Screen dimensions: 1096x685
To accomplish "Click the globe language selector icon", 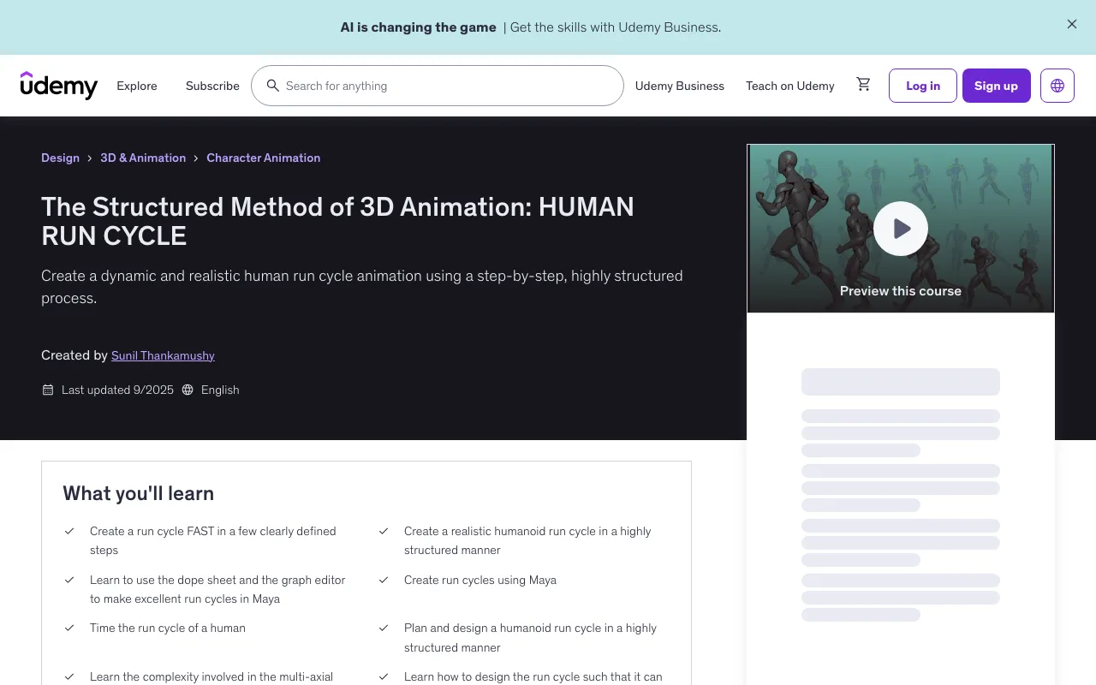I will [x=1057, y=86].
